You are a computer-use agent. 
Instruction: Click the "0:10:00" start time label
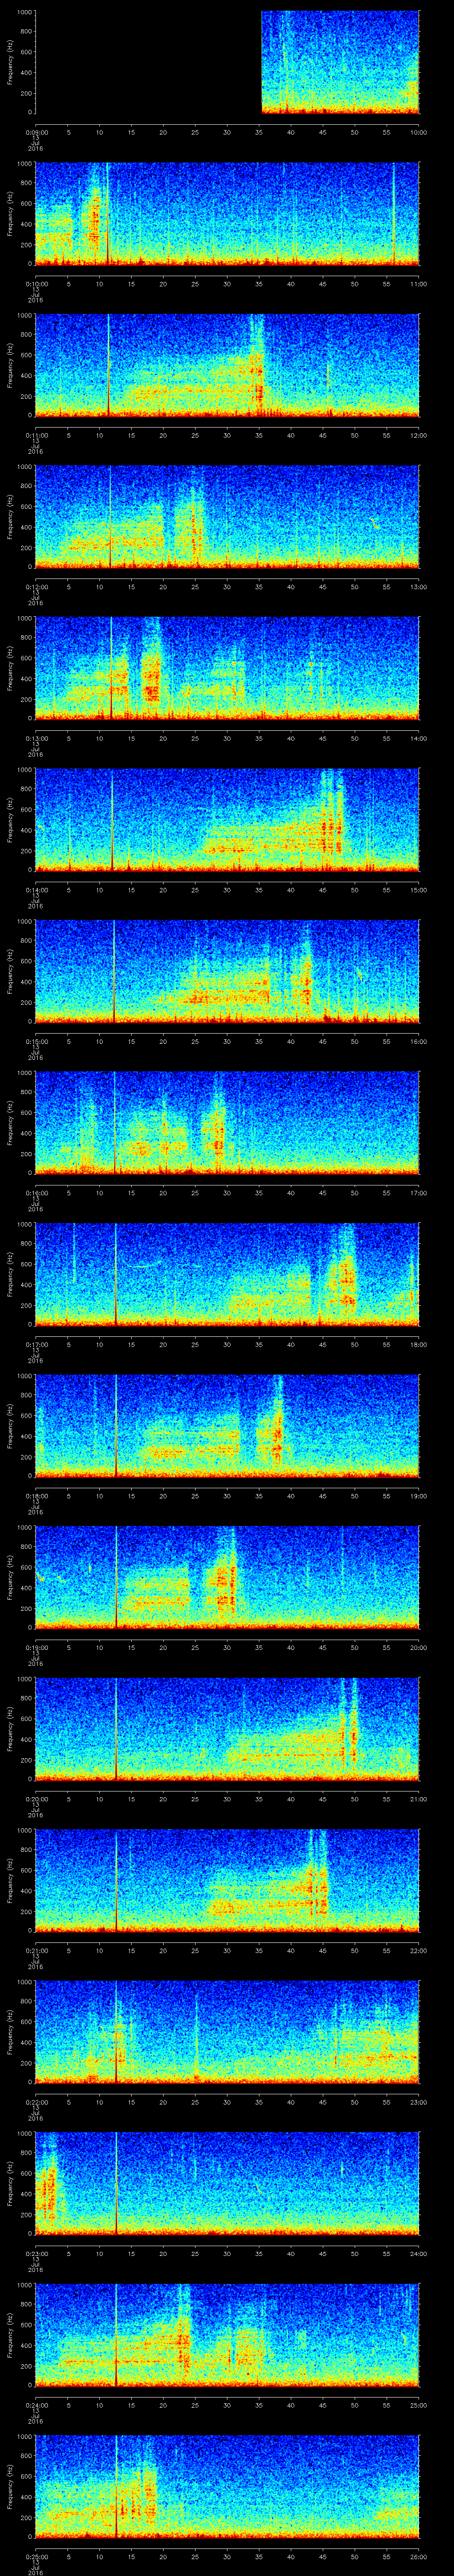point(36,284)
